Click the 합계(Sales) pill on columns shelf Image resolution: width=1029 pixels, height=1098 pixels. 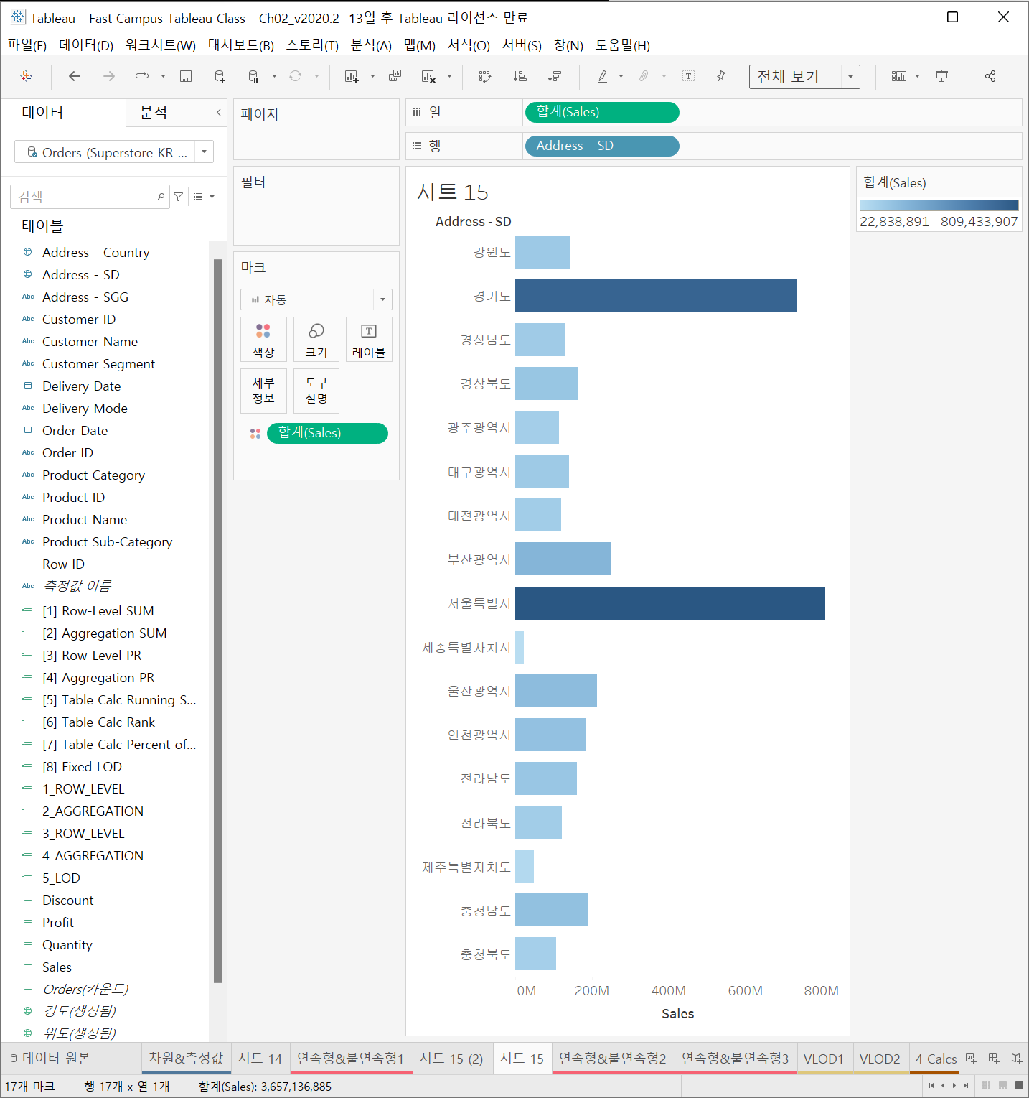click(x=602, y=112)
